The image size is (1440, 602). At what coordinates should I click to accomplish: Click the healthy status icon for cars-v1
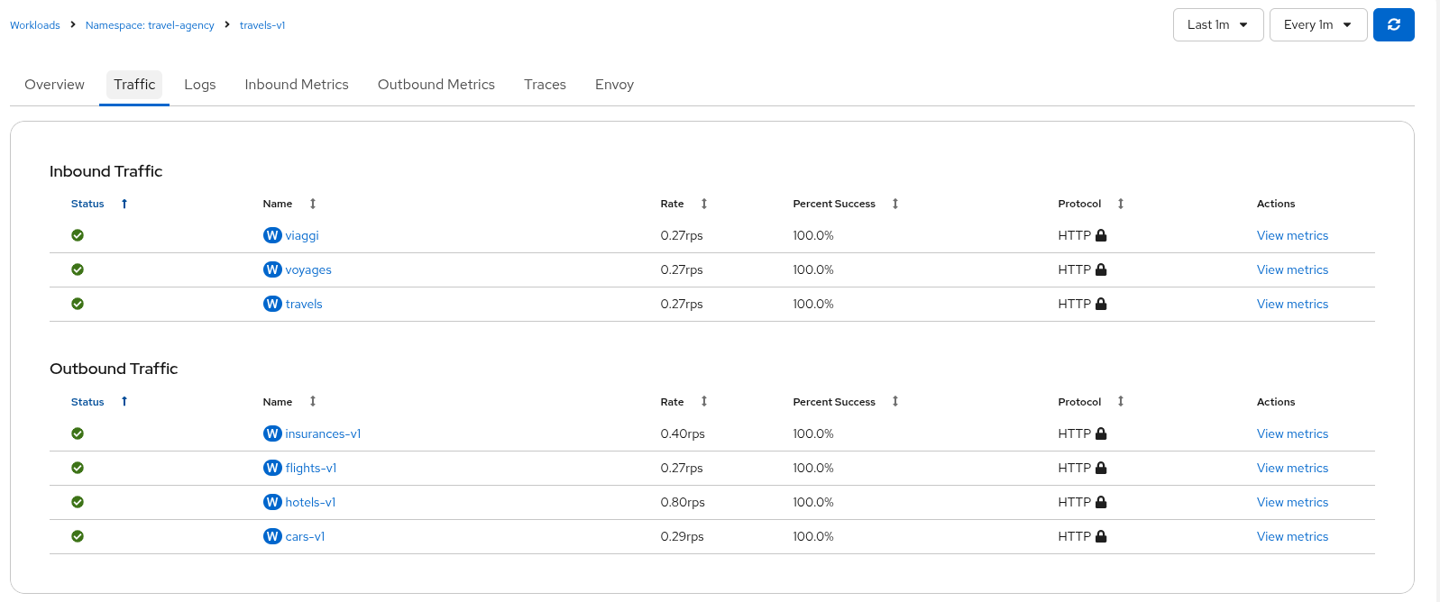78,536
